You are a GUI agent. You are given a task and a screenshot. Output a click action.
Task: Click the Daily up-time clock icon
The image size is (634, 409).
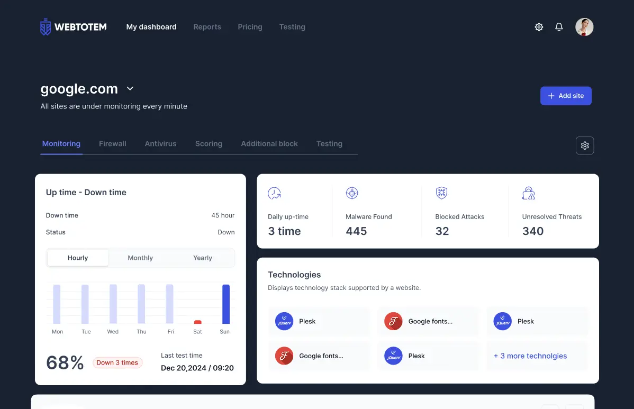tap(274, 193)
